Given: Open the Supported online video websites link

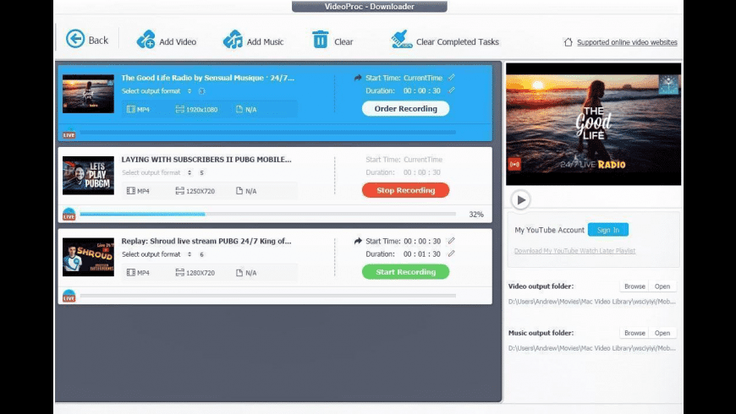Looking at the screenshot, I should click(627, 42).
